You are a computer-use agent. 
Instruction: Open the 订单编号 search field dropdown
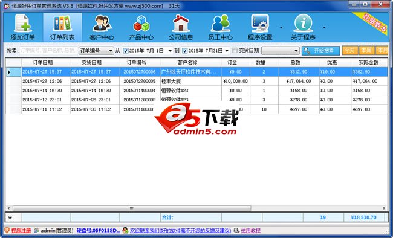[x=111, y=51]
